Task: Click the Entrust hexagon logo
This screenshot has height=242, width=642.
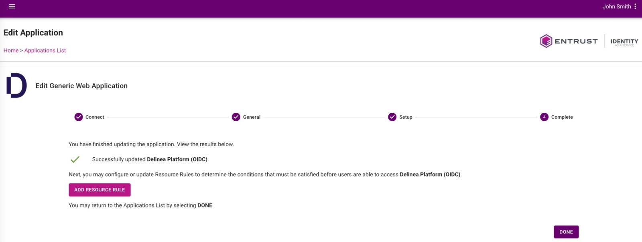Action: point(546,41)
